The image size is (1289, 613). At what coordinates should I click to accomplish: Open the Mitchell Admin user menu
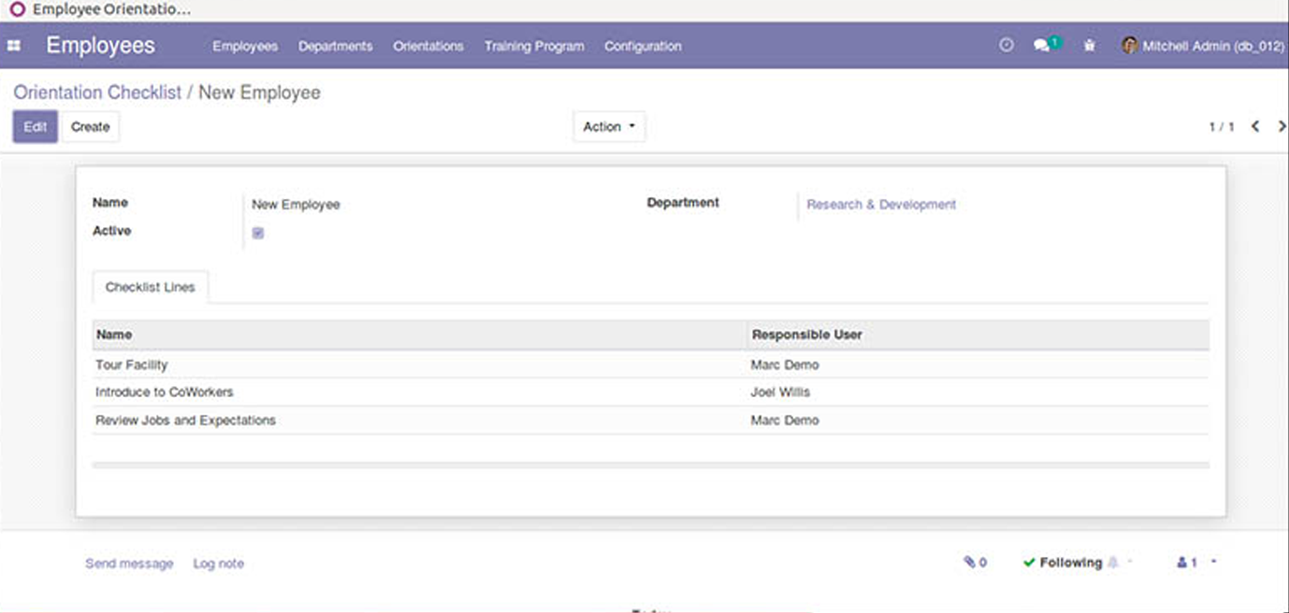pyautogui.click(x=1203, y=46)
